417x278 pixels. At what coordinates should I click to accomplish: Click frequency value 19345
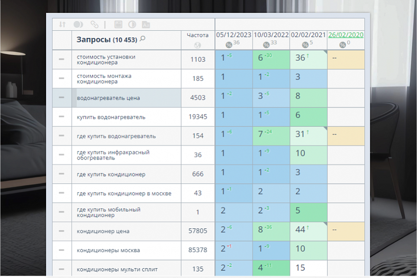[198, 117]
